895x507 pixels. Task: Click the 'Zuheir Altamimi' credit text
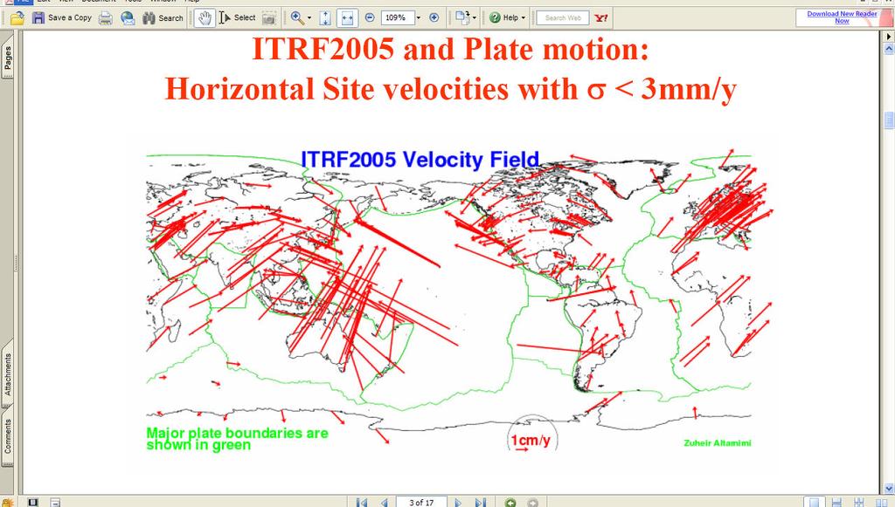coord(718,442)
